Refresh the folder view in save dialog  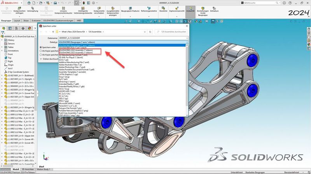pyautogui.click(x=150, y=32)
